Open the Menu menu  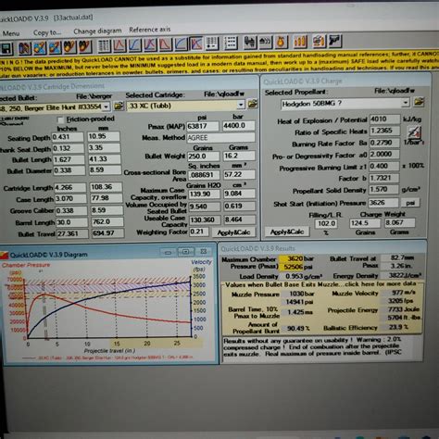pos(10,33)
